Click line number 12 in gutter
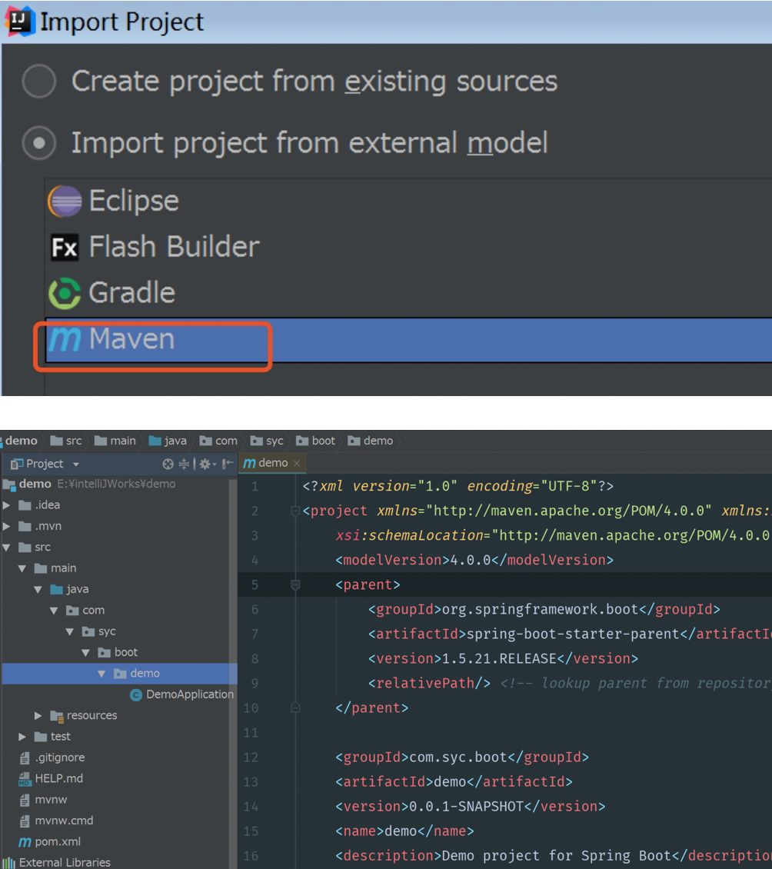This screenshot has width=772, height=869. [x=251, y=757]
